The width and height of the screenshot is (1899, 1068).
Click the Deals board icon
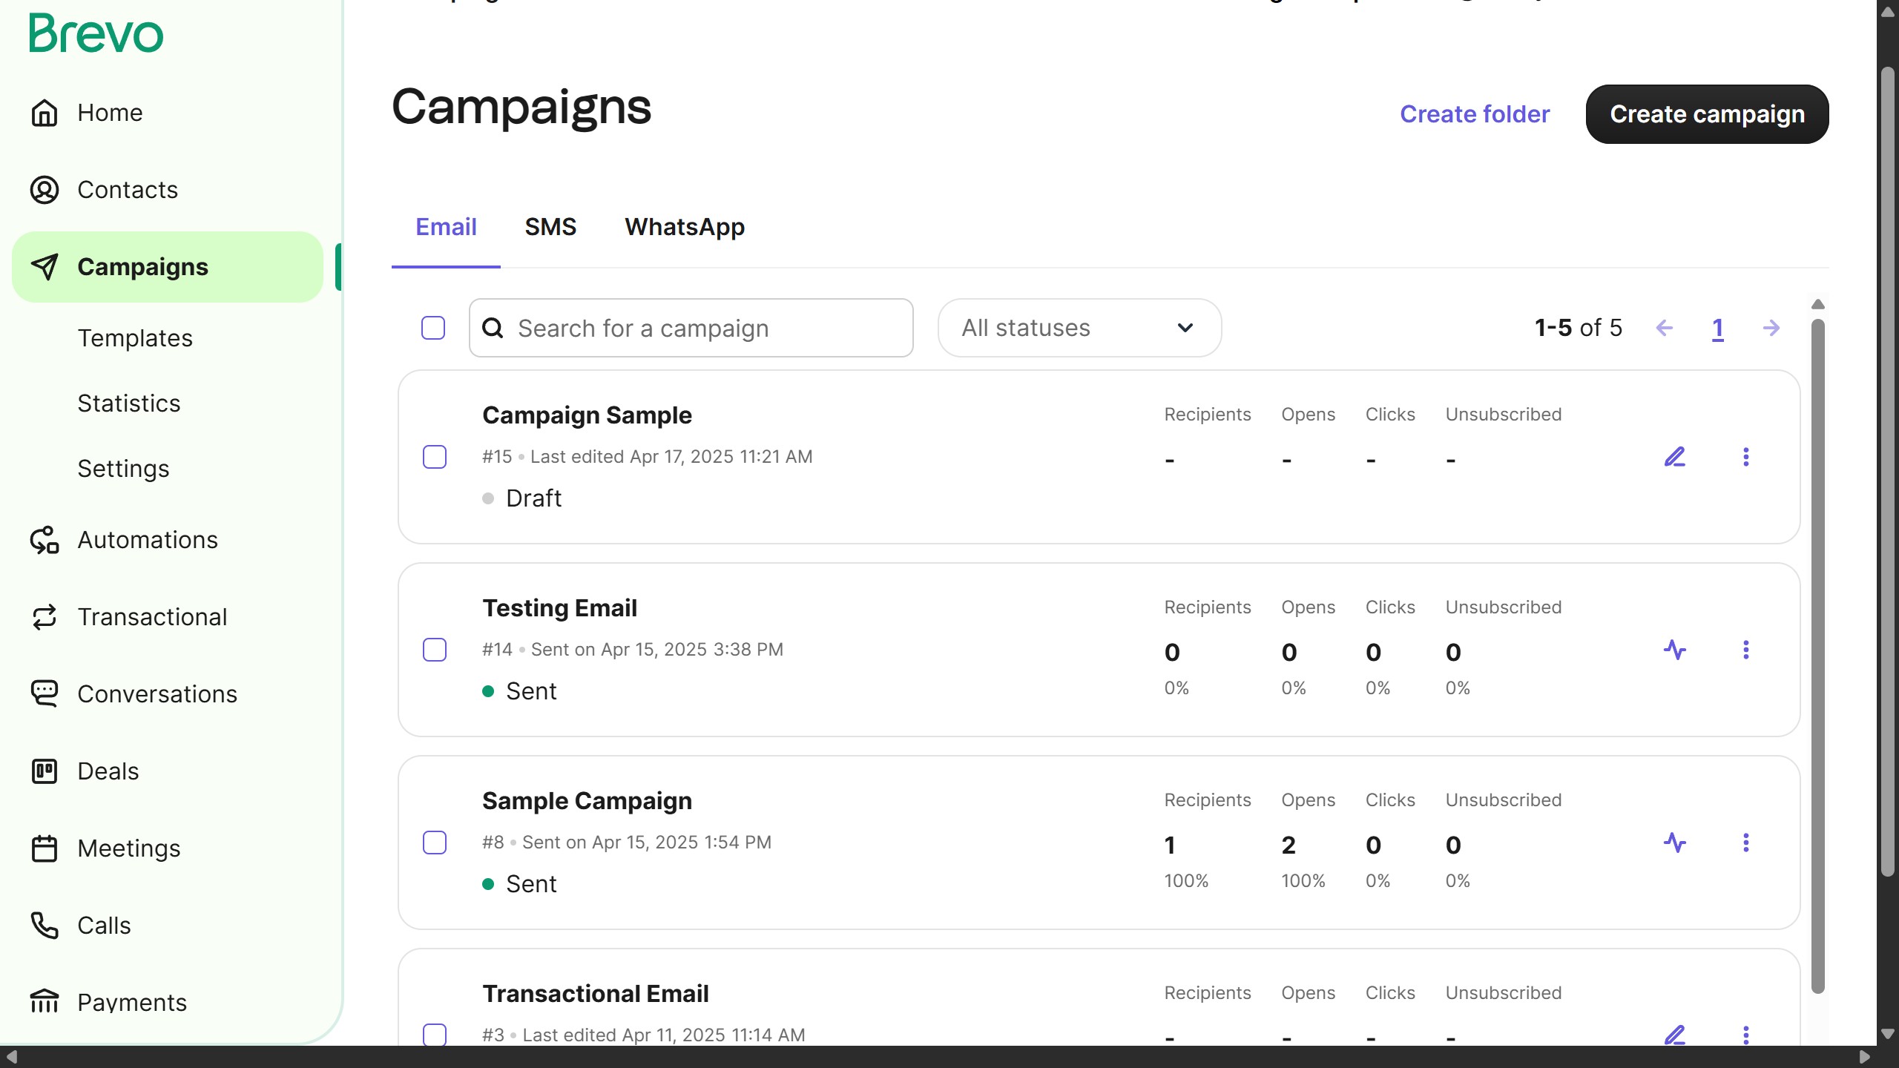45,771
